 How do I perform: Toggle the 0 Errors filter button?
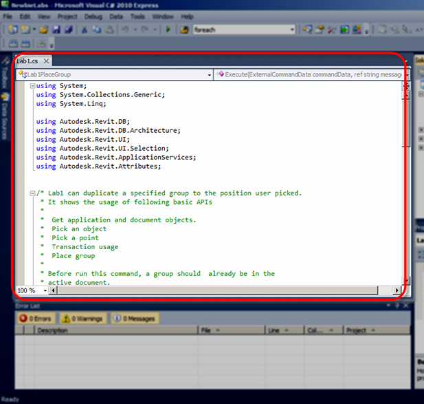coord(36,319)
